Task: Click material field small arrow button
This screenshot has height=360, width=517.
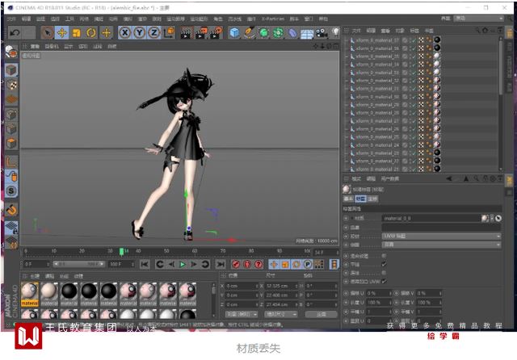Action: pyautogui.click(x=492, y=218)
